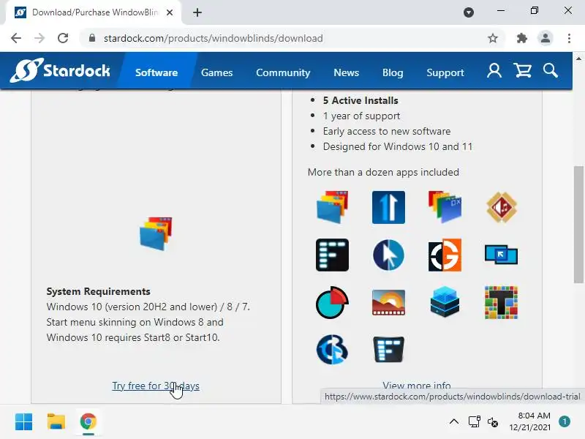The image size is (585, 439).
Task: Click the View more info link
Action: pyautogui.click(x=416, y=386)
